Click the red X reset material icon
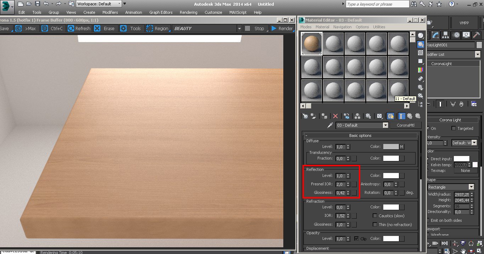Viewport: 484px width, 254px height. [335, 116]
